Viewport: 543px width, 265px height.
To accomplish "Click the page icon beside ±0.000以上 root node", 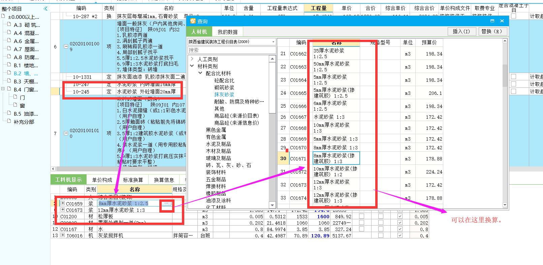I will point(3,16).
